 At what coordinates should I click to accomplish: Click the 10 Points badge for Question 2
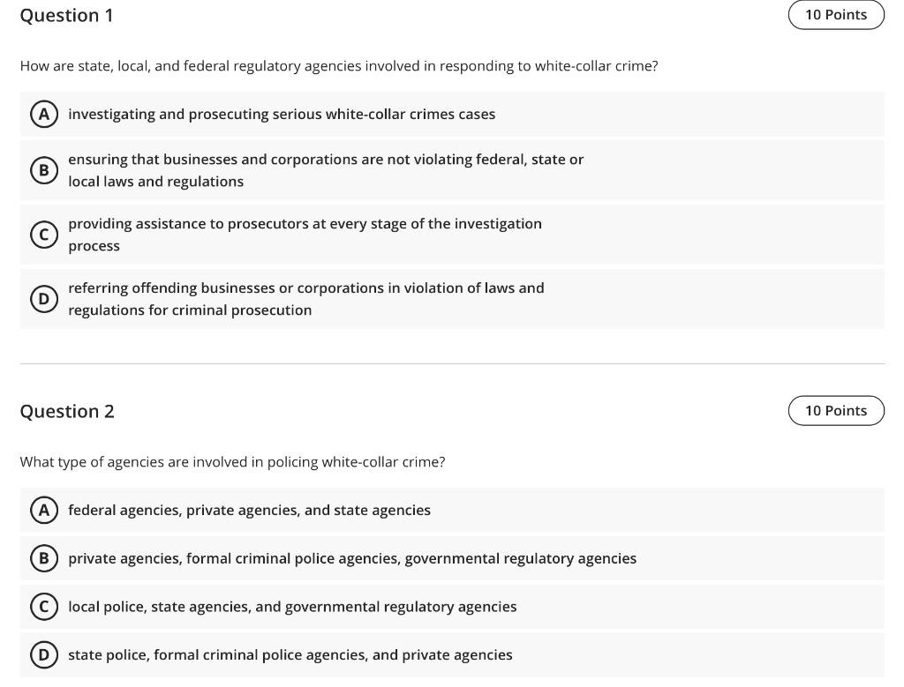[x=836, y=410]
